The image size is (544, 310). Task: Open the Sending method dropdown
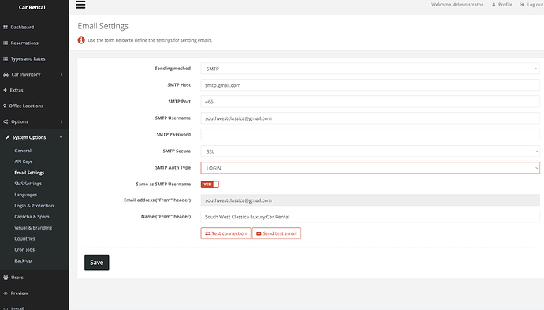pyautogui.click(x=370, y=69)
